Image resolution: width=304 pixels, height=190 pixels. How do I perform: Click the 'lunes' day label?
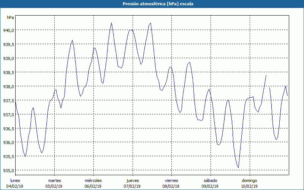click(15, 180)
